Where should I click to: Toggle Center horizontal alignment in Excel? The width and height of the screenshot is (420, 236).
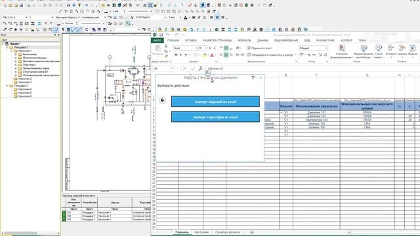tap(226, 55)
